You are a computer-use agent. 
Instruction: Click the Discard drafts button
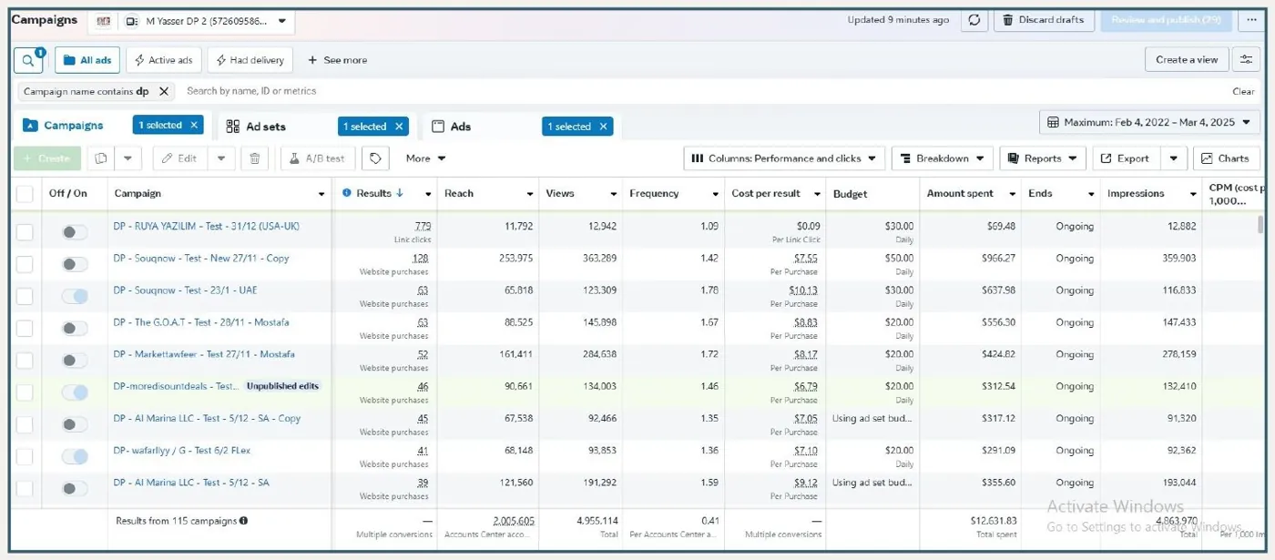point(1044,20)
